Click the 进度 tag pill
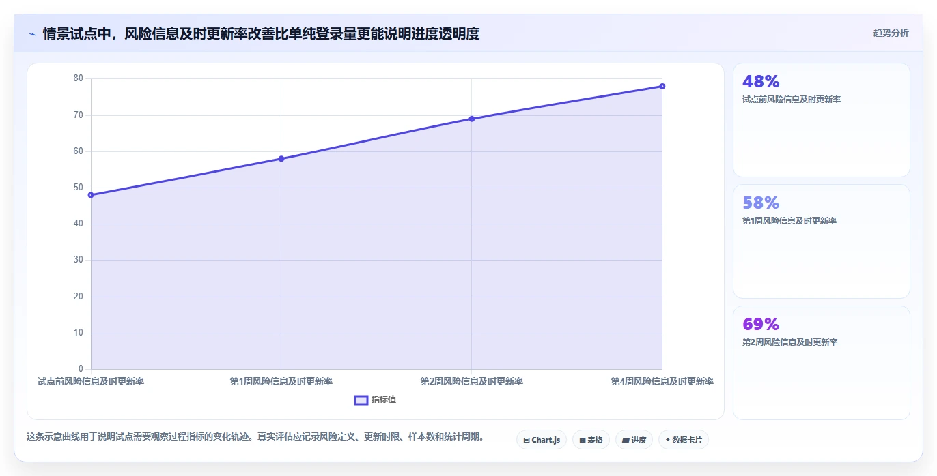The height and width of the screenshot is (476, 937). tap(634, 440)
